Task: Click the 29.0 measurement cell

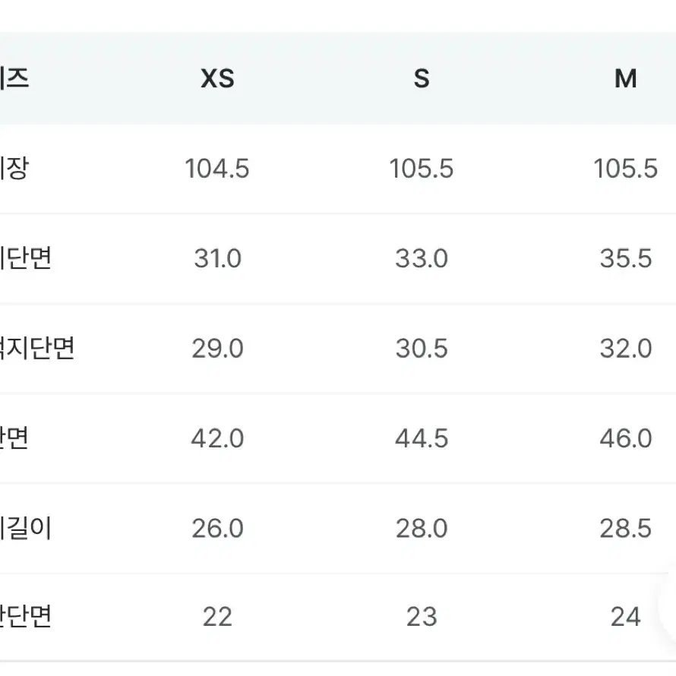Action: (217, 349)
